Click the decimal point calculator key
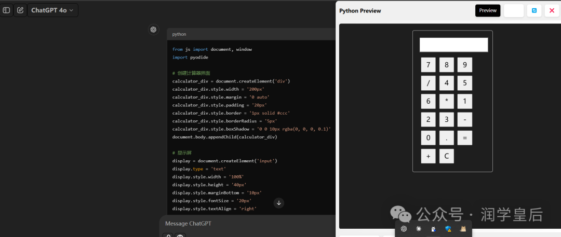Image resolution: width=561 pixels, height=237 pixels. tap(447, 137)
